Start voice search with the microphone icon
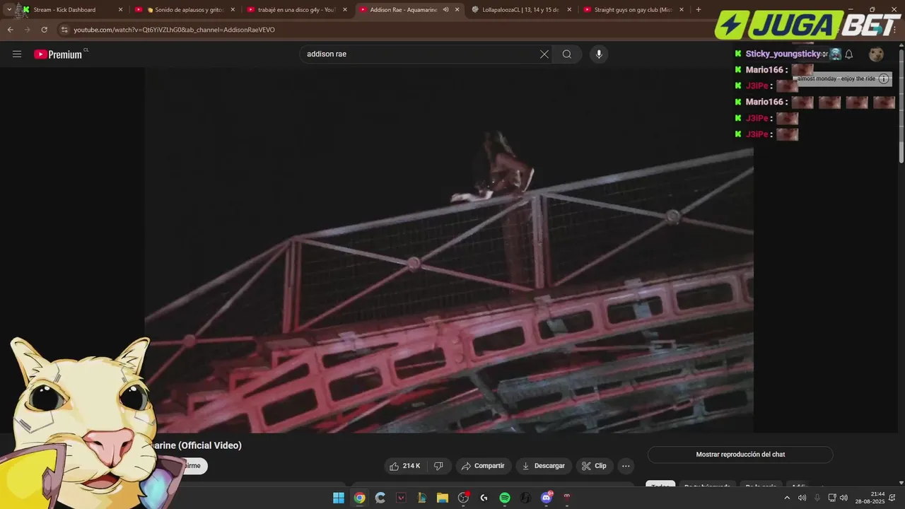Viewport: 905px width, 509px height. tap(599, 54)
